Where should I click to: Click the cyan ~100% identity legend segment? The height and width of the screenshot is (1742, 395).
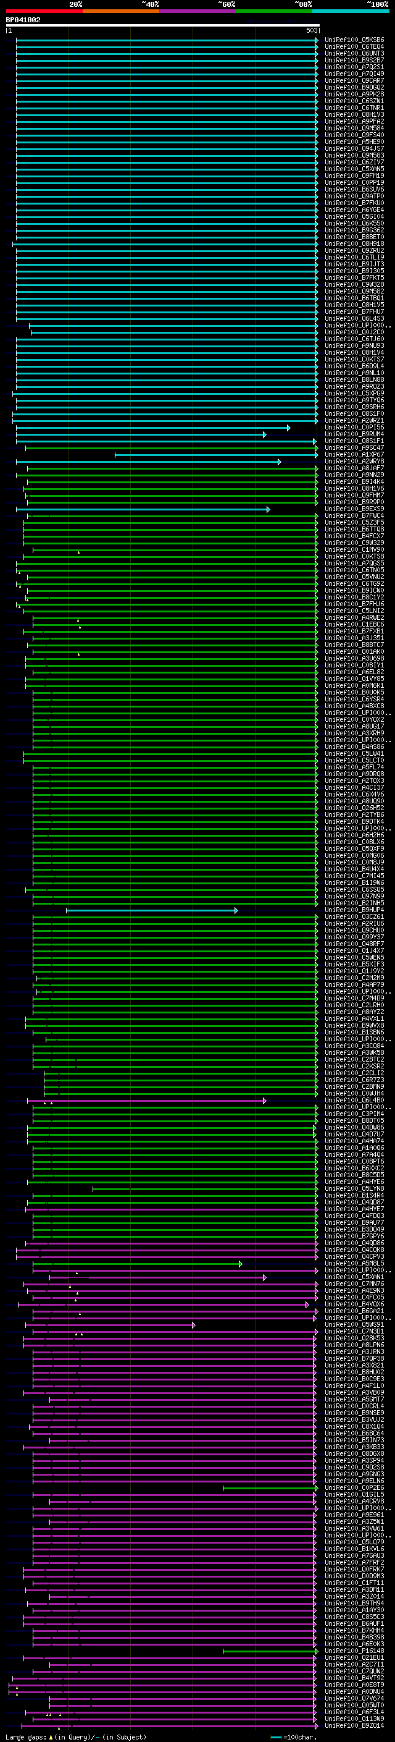coord(351,11)
